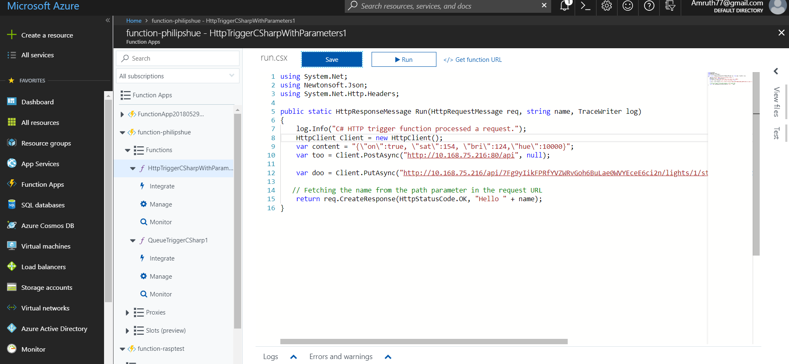The image size is (789, 364).
Task: Select Integrate under QueueTriggerCSharp1
Action: tap(162, 258)
